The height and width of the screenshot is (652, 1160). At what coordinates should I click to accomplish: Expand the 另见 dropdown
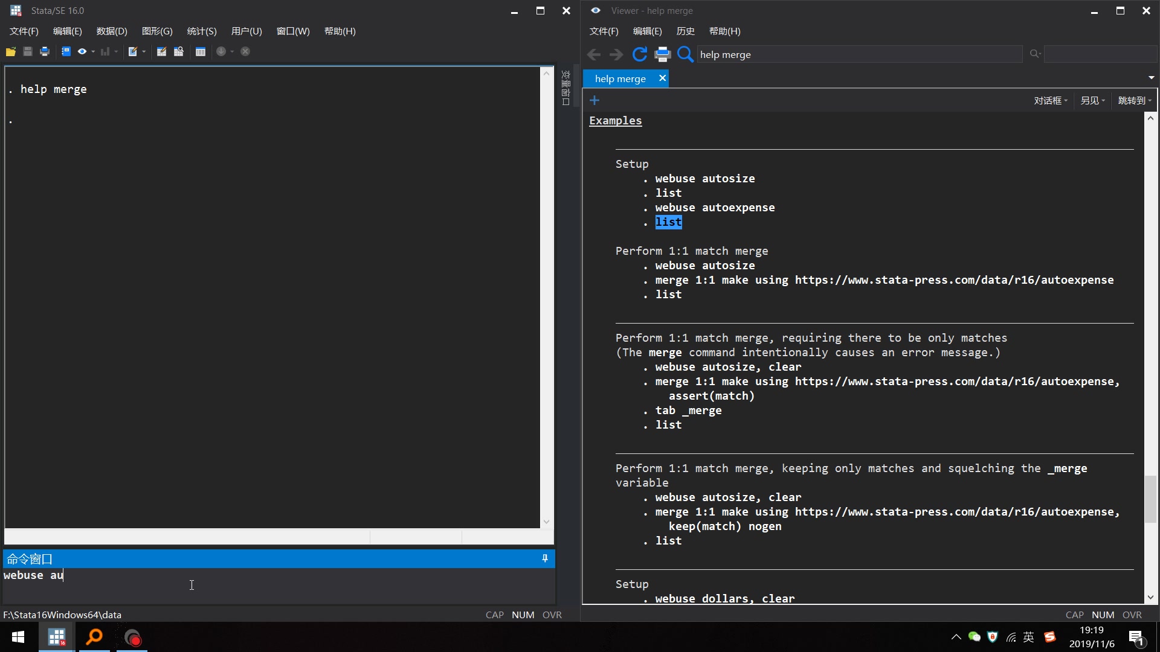click(1092, 101)
